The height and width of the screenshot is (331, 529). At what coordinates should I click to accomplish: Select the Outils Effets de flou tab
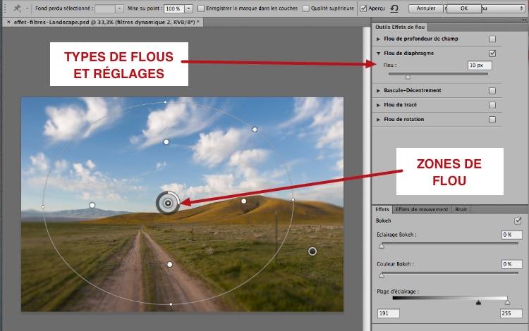click(400, 27)
